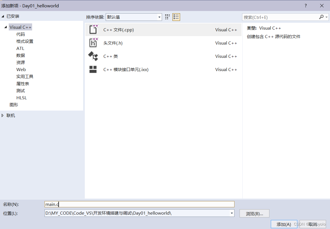The height and width of the screenshot is (229, 330).
Task: Select the 数据 category
Action: pyautogui.click(x=21, y=55)
